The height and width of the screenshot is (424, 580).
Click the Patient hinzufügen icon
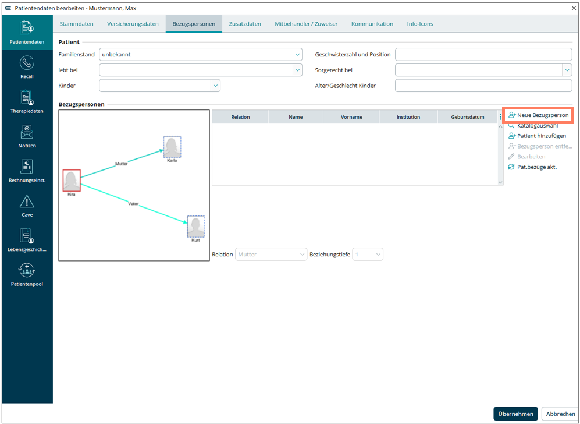(512, 136)
